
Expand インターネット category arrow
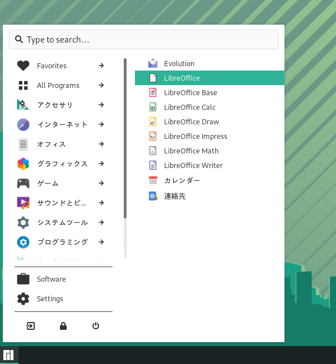coord(101,125)
